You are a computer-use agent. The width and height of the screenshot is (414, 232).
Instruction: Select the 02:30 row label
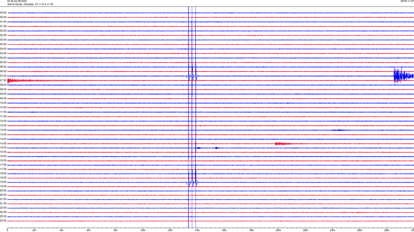3,35
